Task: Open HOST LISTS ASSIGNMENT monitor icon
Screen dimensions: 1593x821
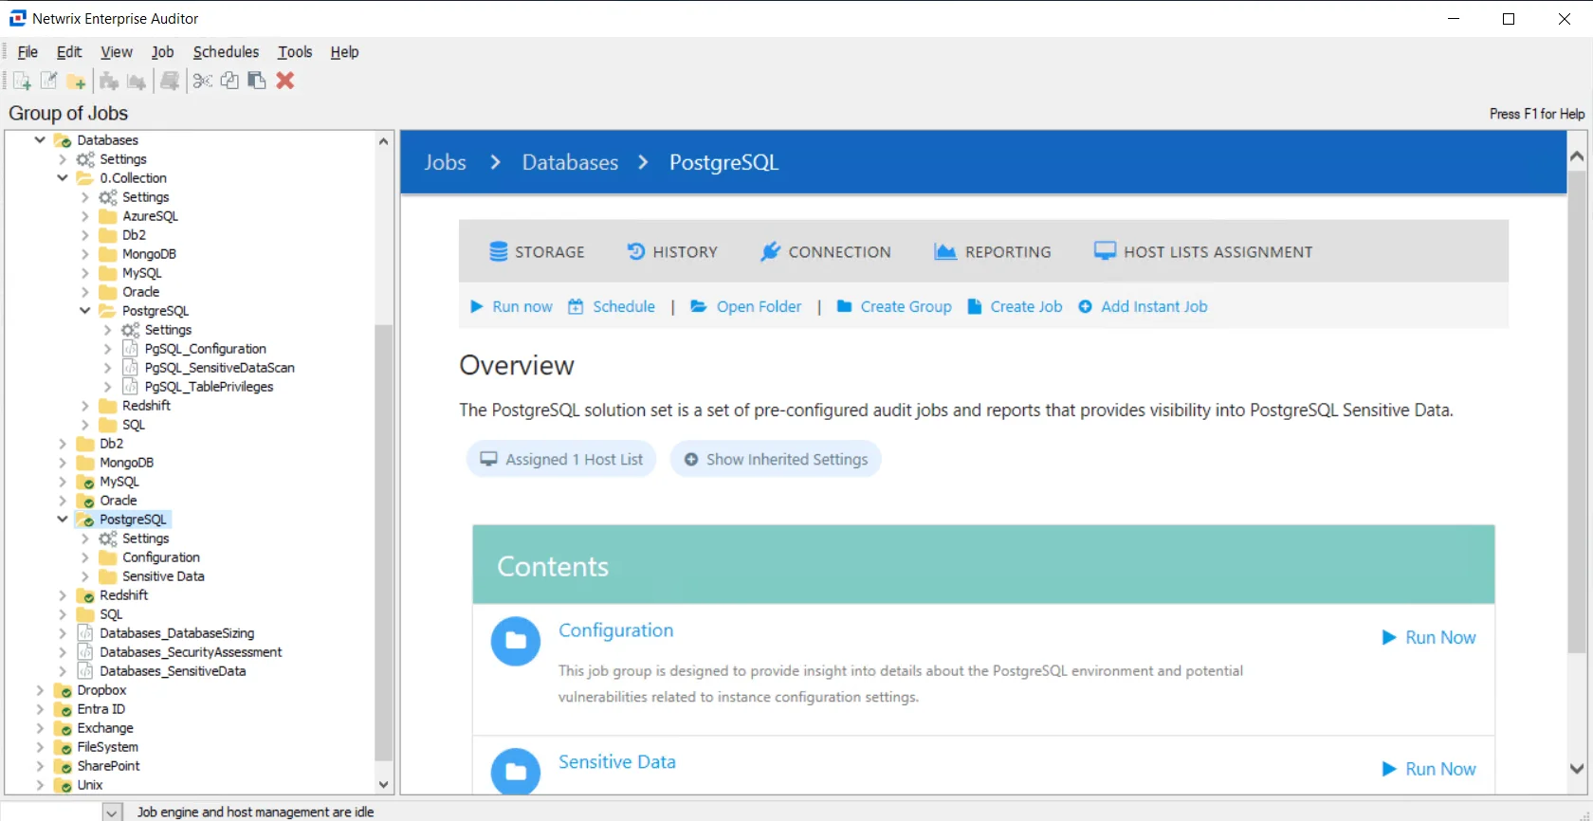Action: pyautogui.click(x=1105, y=251)
